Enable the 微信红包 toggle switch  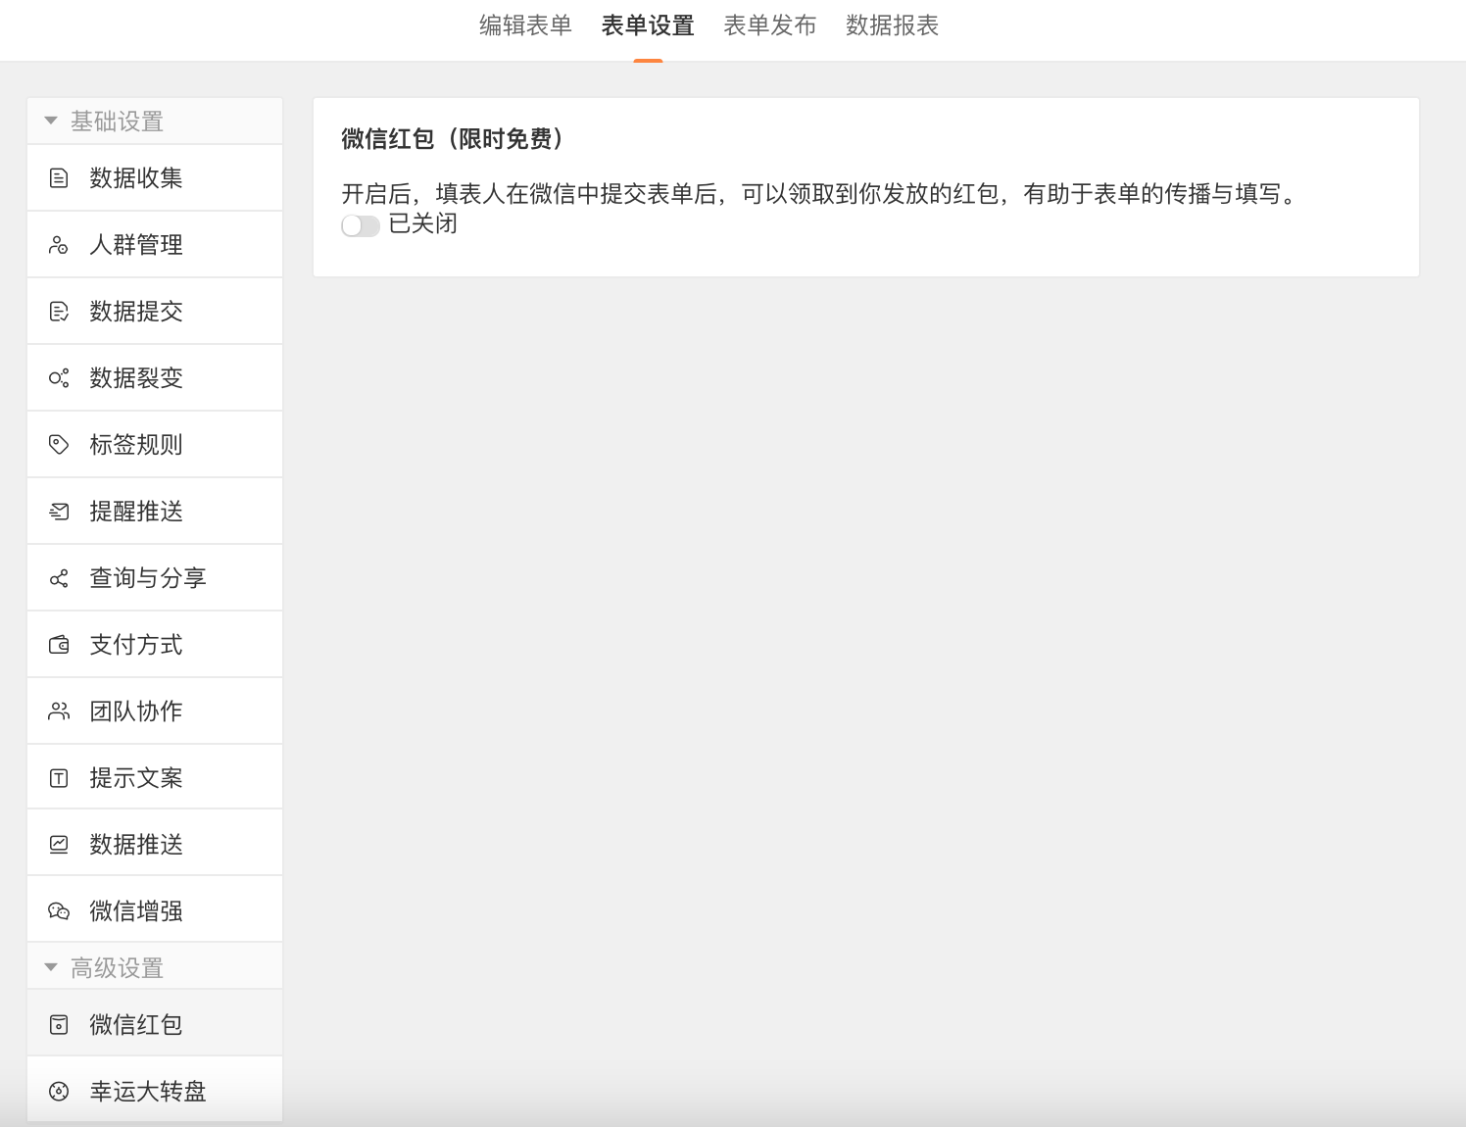(361, 226)
